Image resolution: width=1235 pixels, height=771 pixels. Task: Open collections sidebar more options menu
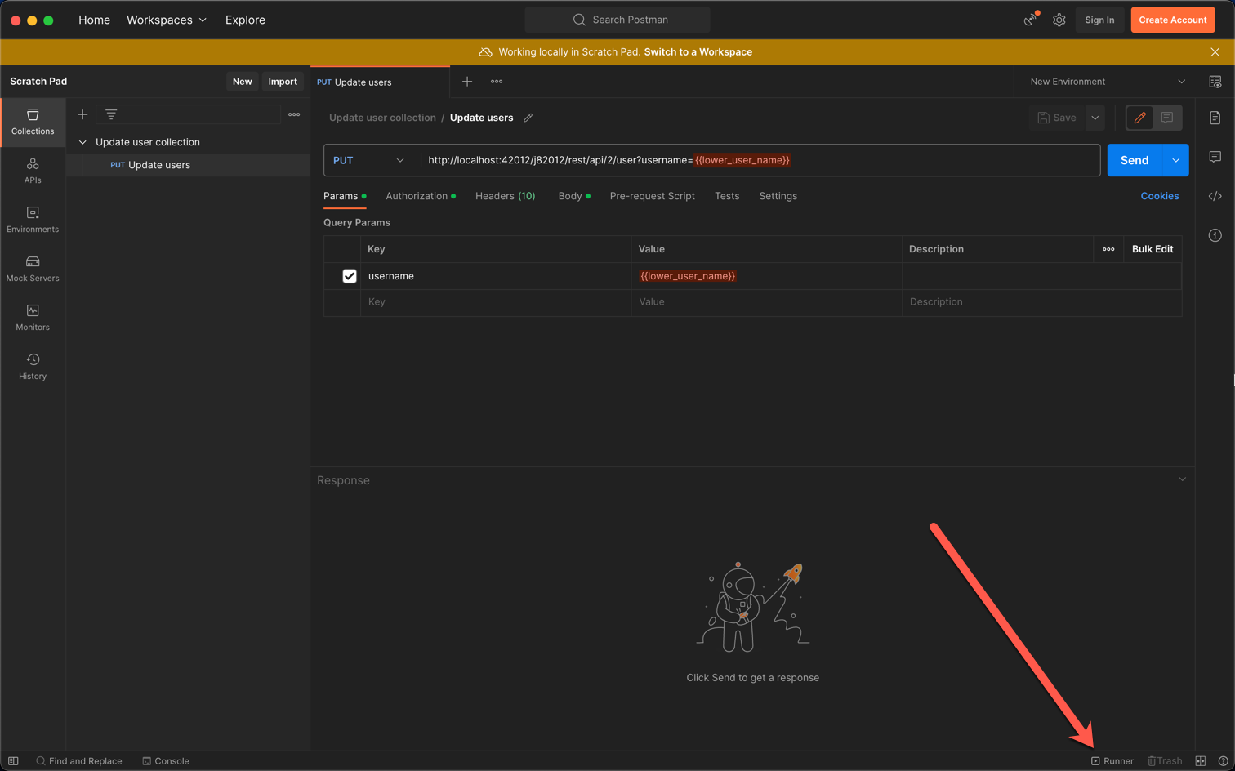coord(294,114)
